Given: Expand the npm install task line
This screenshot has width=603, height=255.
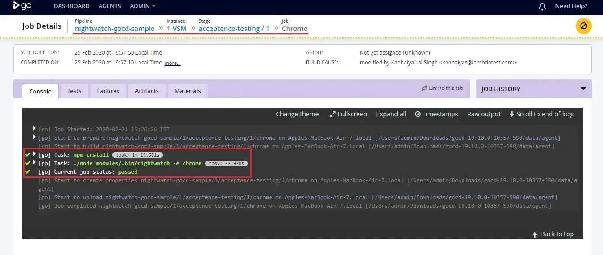Looking at the screenshot, I should click(x=35, y=154).
